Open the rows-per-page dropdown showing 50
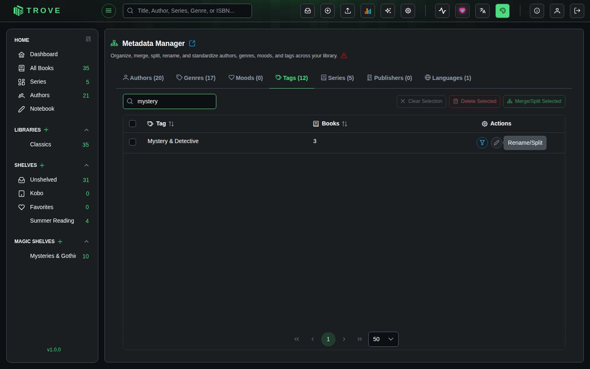The width and height of the screenshot is (590, 369). click(383, 339)
